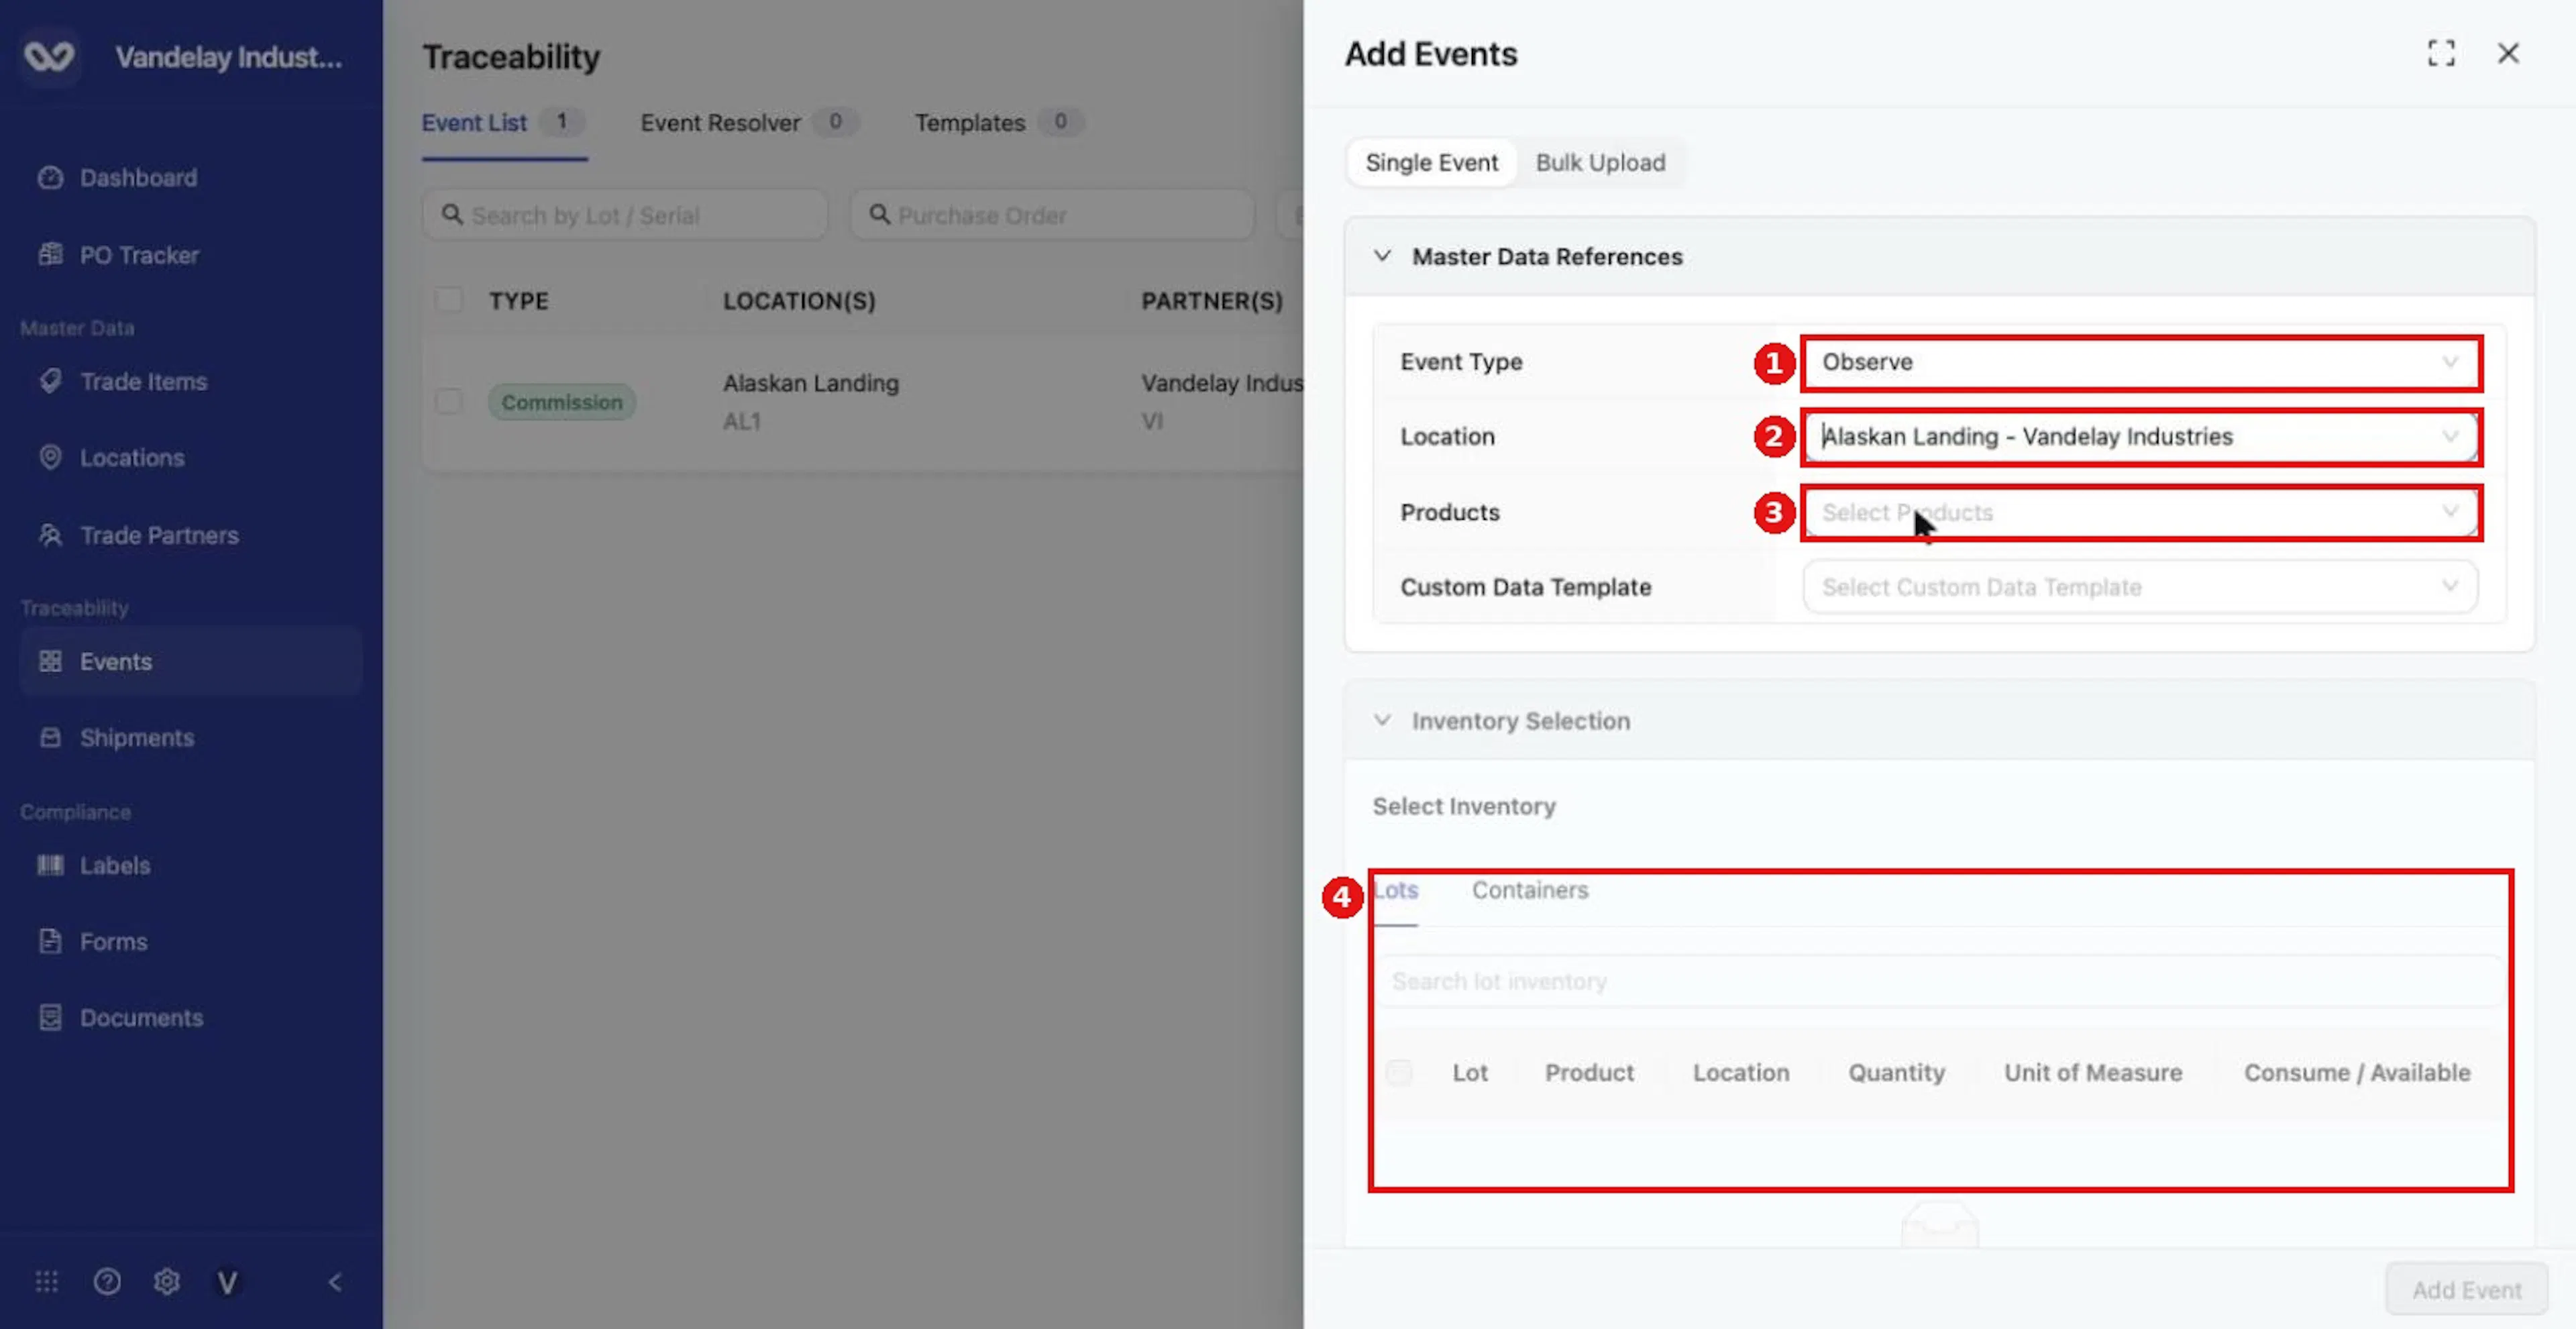2576x1329 pixels.
Task: Check the Commission event row checkbox
Action: point(449,401)
